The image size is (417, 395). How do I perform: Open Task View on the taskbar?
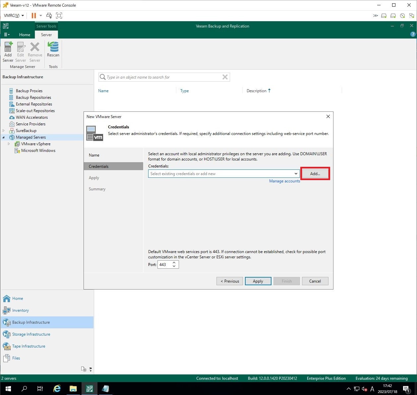(x=40, y=389)
